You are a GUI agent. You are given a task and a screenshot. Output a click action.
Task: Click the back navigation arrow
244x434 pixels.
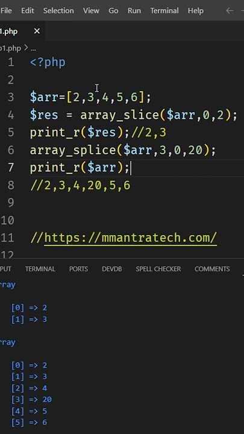(x=230, y=11)
